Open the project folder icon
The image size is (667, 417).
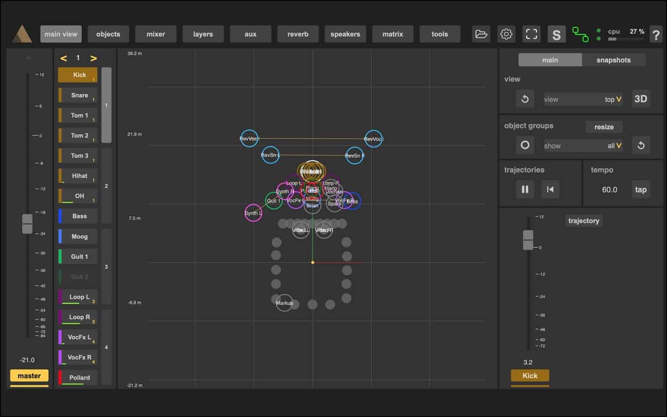pyautogui.click(x=481, y=34)
